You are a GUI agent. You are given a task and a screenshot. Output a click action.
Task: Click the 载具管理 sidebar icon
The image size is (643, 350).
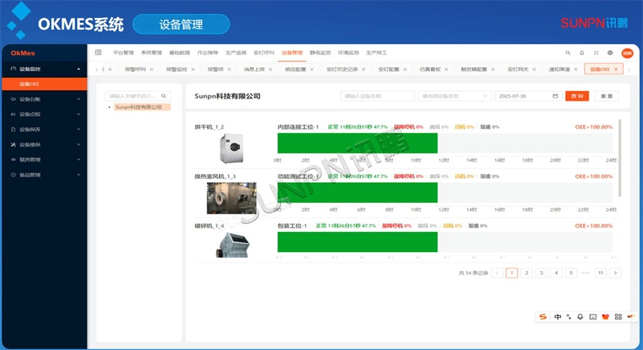click(13, 160)
